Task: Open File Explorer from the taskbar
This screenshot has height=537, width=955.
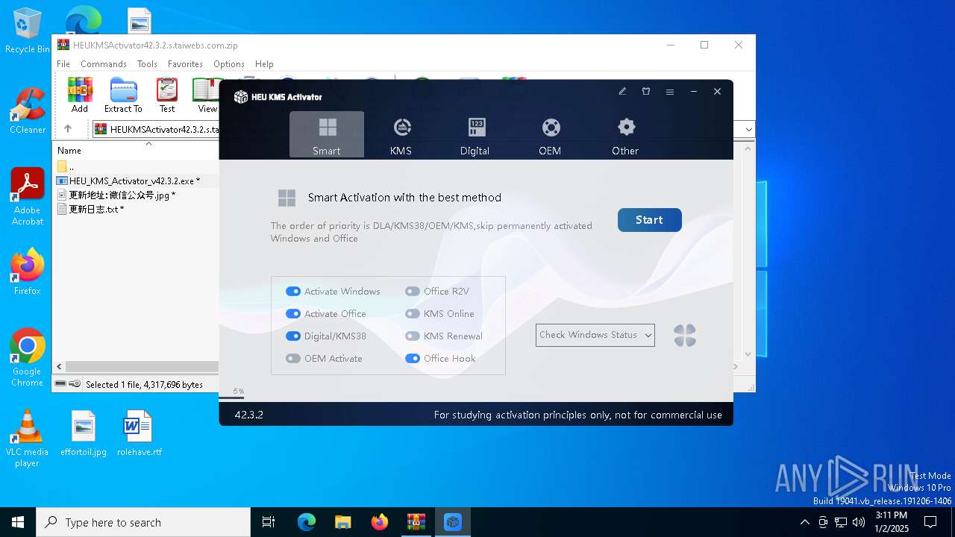Action: tap(343, 522)
